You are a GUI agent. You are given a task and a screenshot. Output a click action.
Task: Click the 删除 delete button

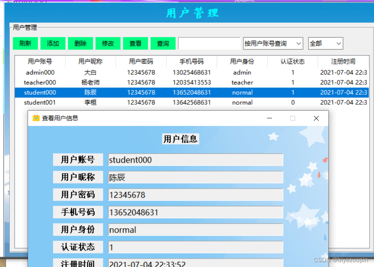(x=80, y=43)
